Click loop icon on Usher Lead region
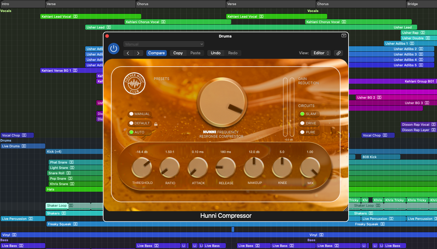The width and height of the screenshot is (437, 249). click(109, 27)
